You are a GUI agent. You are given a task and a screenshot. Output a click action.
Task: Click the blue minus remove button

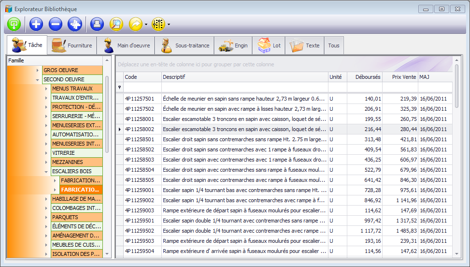[x=56, y=24]
